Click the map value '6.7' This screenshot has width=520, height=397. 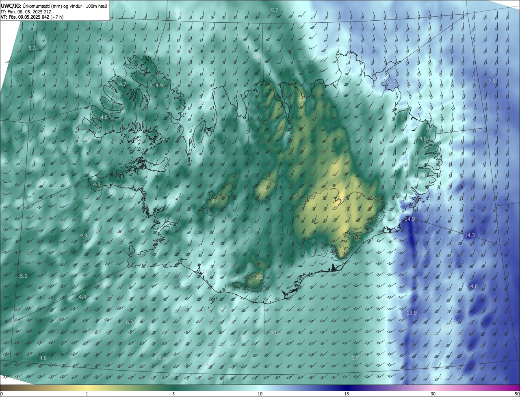[355, 358]
